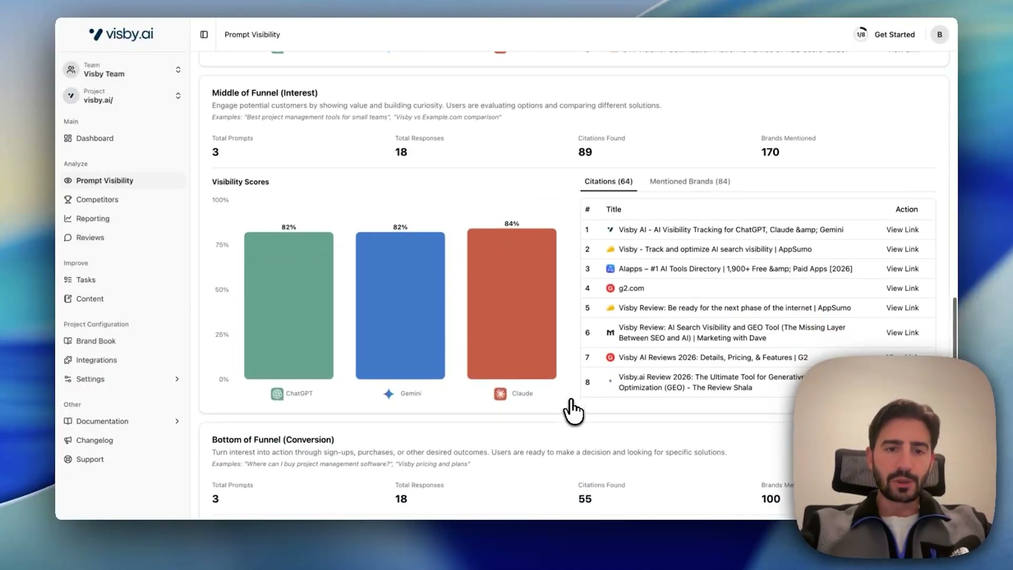View Link for Visby AI row 1

pos(902,230)
